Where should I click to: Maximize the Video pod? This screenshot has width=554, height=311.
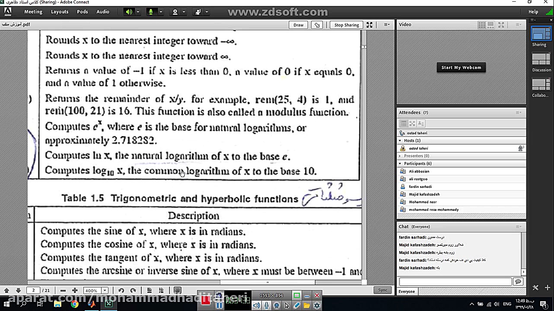coord(501,25)
